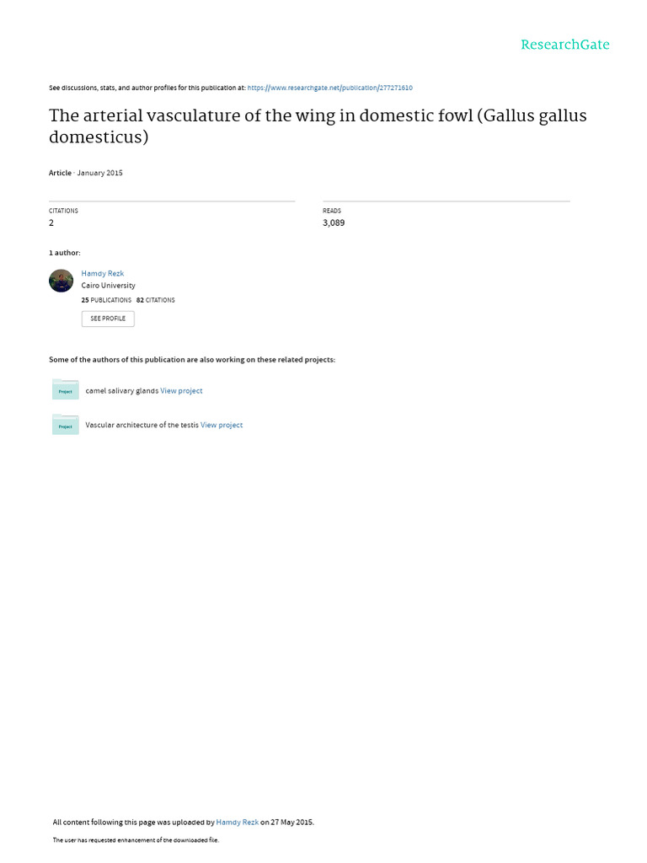
Task: Open Hamdy Rezk author name under avatar
Action: [x=102, y=273]
